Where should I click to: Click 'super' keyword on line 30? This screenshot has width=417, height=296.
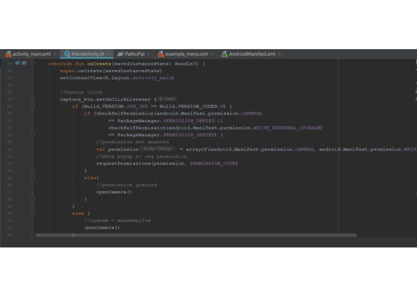click(x=67, y=71)
